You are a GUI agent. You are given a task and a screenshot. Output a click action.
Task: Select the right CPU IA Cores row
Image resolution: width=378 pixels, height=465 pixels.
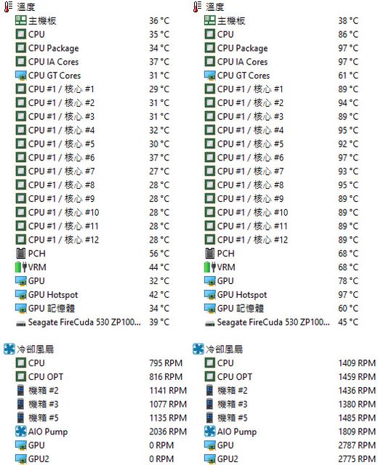pyautogui.click(x=281, y=62)
